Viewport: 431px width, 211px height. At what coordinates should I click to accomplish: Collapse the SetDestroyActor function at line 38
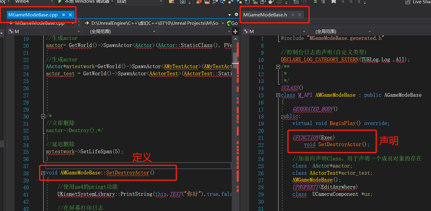(x=43, y=173)
